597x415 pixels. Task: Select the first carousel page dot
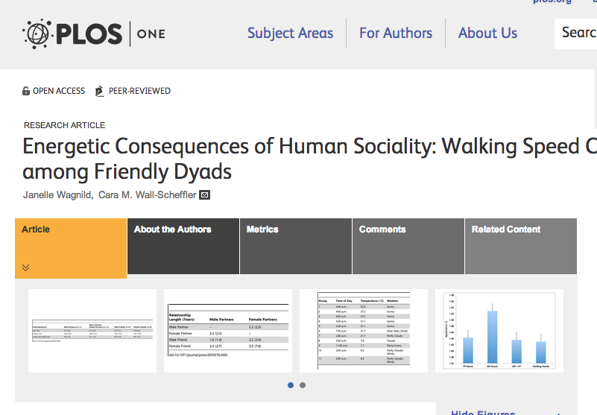pyautogui.click(x=290, y=385)
